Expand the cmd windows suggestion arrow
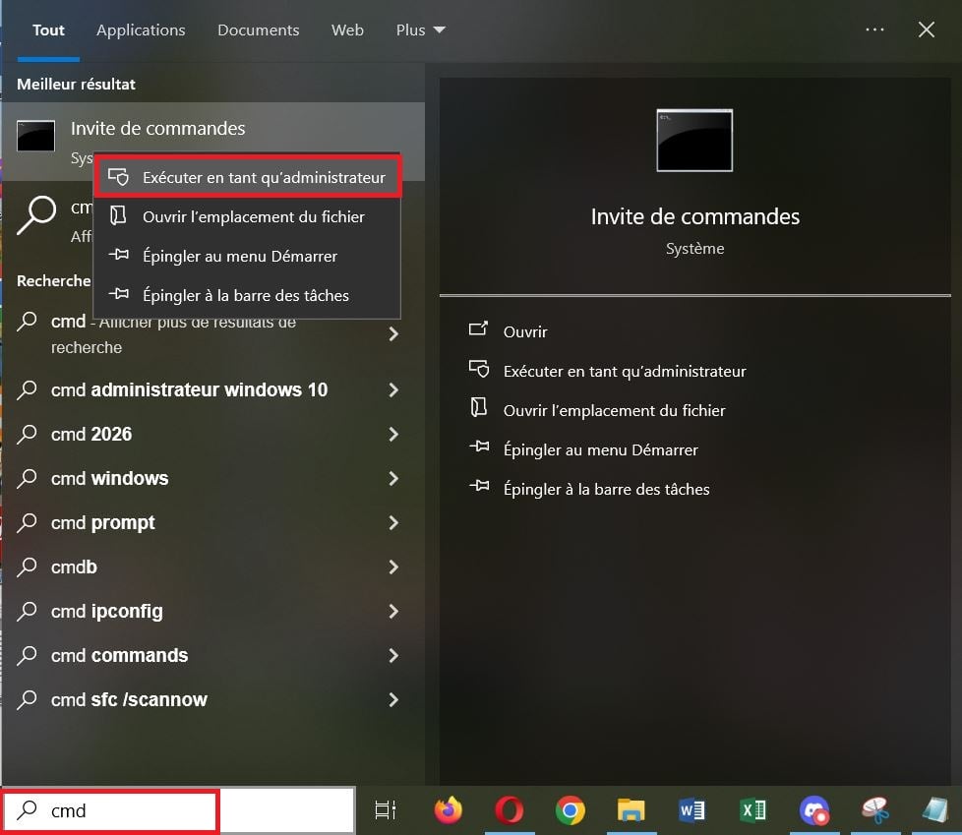 pos(393,479)
